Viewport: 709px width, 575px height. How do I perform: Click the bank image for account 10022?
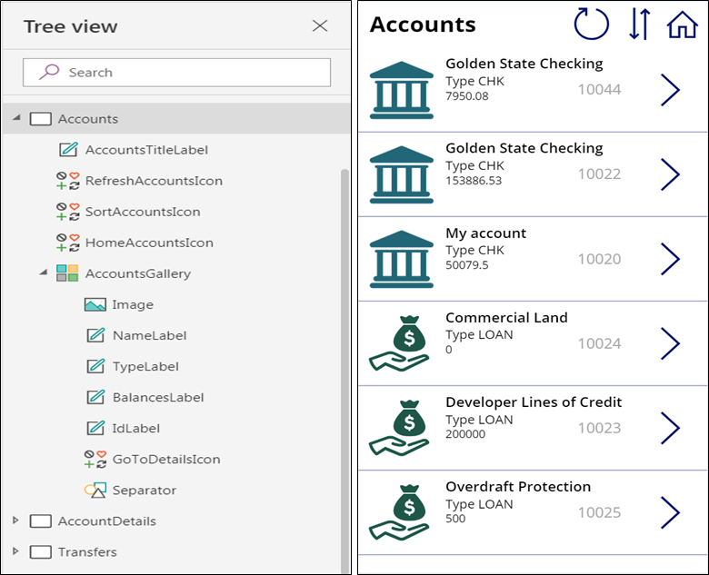point(402,174)
